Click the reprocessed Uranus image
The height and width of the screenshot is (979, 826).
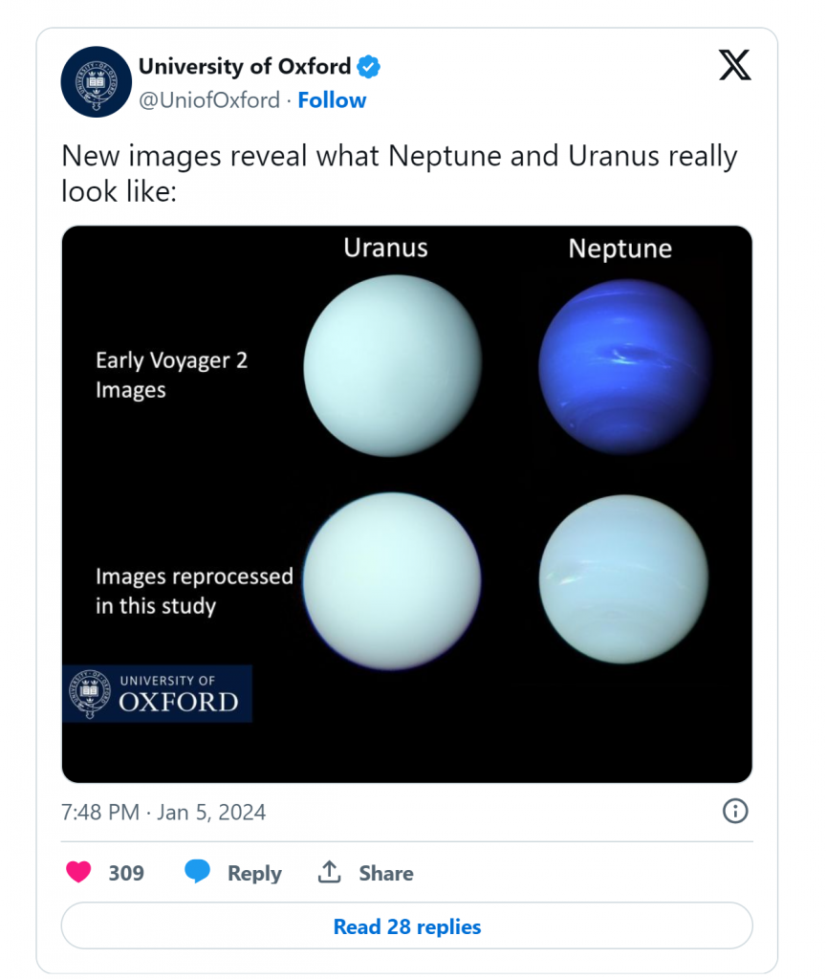(x=392, y=580)
